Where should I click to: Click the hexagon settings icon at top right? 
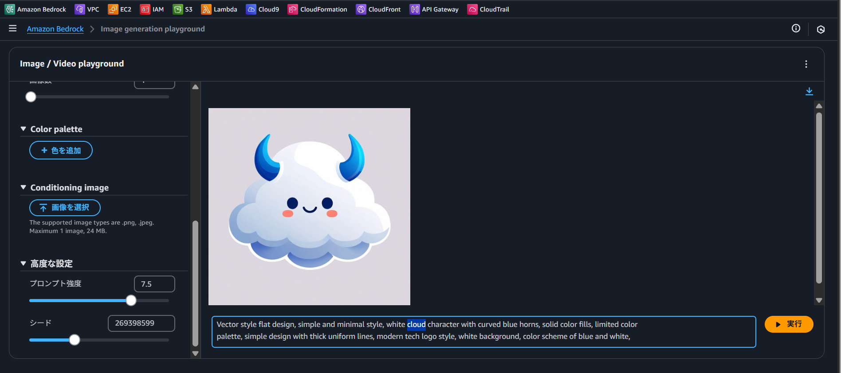[821, 29]
